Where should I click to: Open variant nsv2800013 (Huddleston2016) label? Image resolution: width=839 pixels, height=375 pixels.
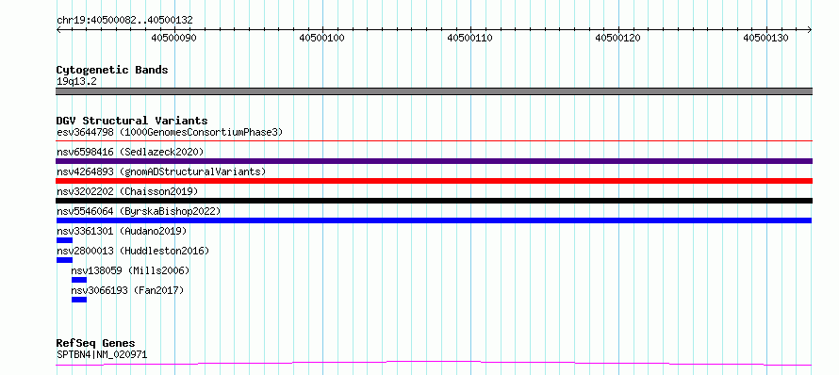click(133, 251)
